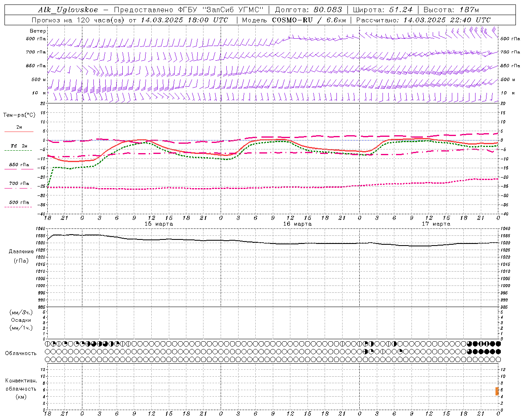Click the orange convective cloud bar
Screen dimensions: 522x417
point(497,391)
